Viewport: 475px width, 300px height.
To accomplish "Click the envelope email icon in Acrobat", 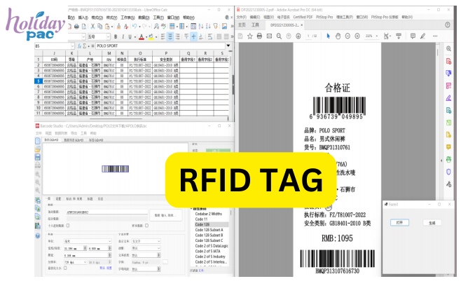I will [x=269, y=36].
